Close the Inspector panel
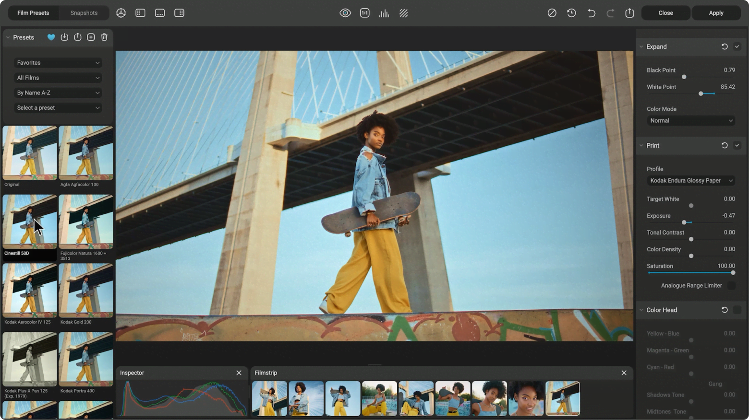This screenshot has height=420, width=749. tap(239, 373)
